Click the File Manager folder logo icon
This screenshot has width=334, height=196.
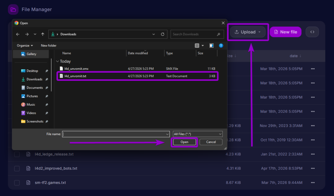pos(13,9)
